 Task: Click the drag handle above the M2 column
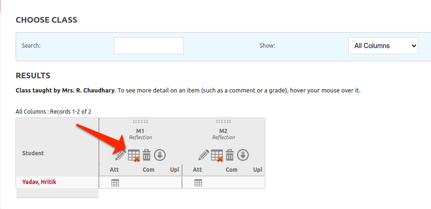pyautogui.click(x=223, y=121)
